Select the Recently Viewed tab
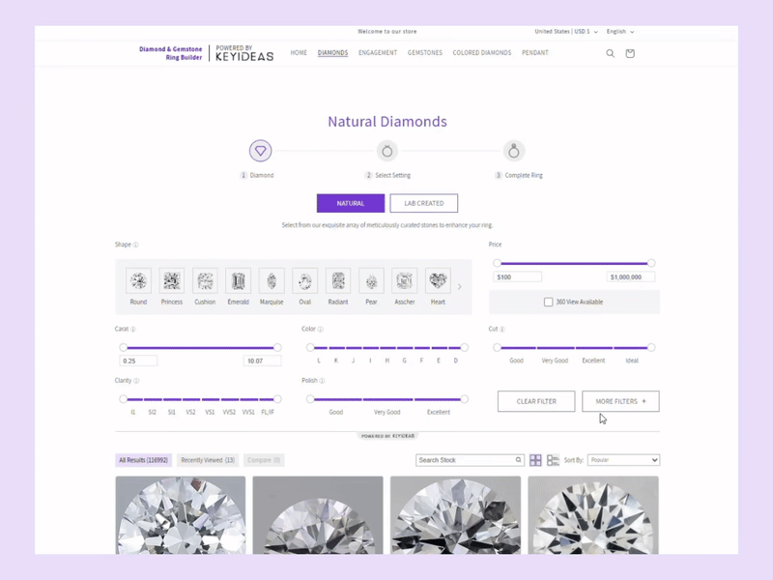Image resolution: width=773 pixels, height=580 pixels. coord(208,460)
